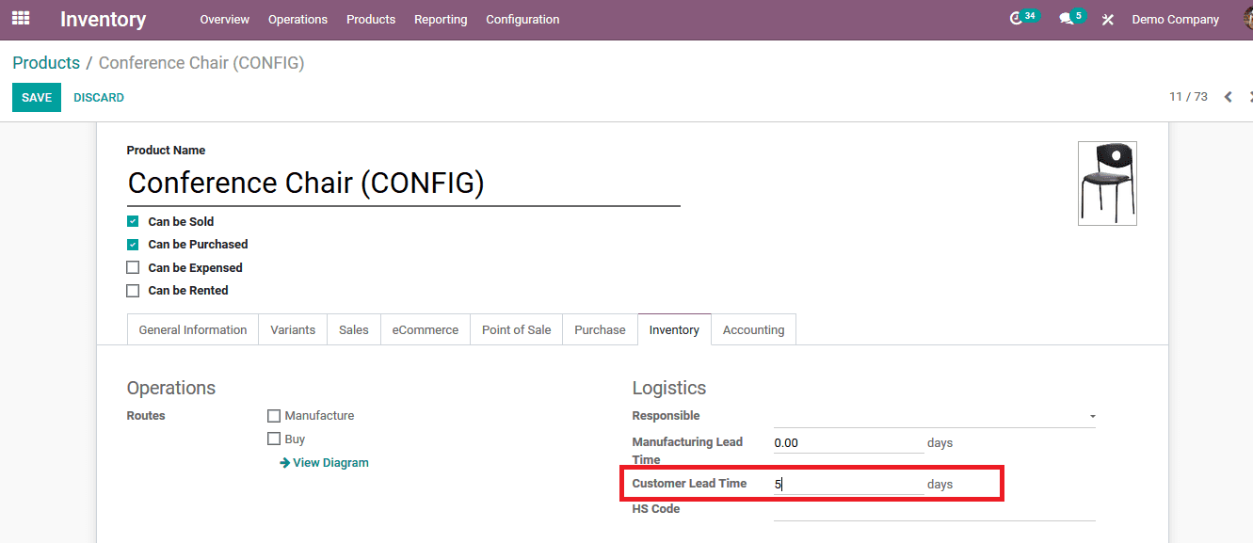Click the Customer Lead Time field

(848, 484)
